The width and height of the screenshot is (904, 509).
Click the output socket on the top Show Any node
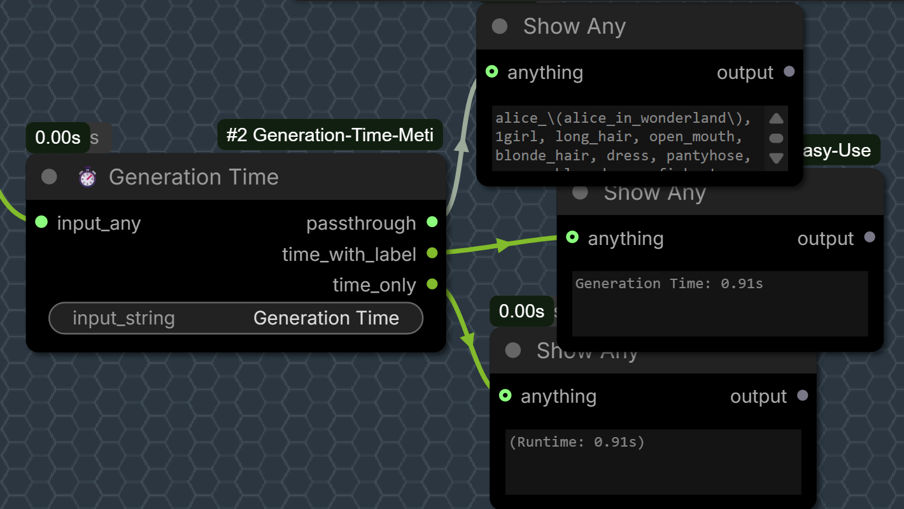(789, 71)
